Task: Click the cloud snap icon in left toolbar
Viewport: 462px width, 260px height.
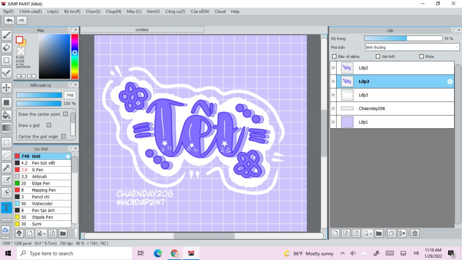Action: (x=6, y=230)
